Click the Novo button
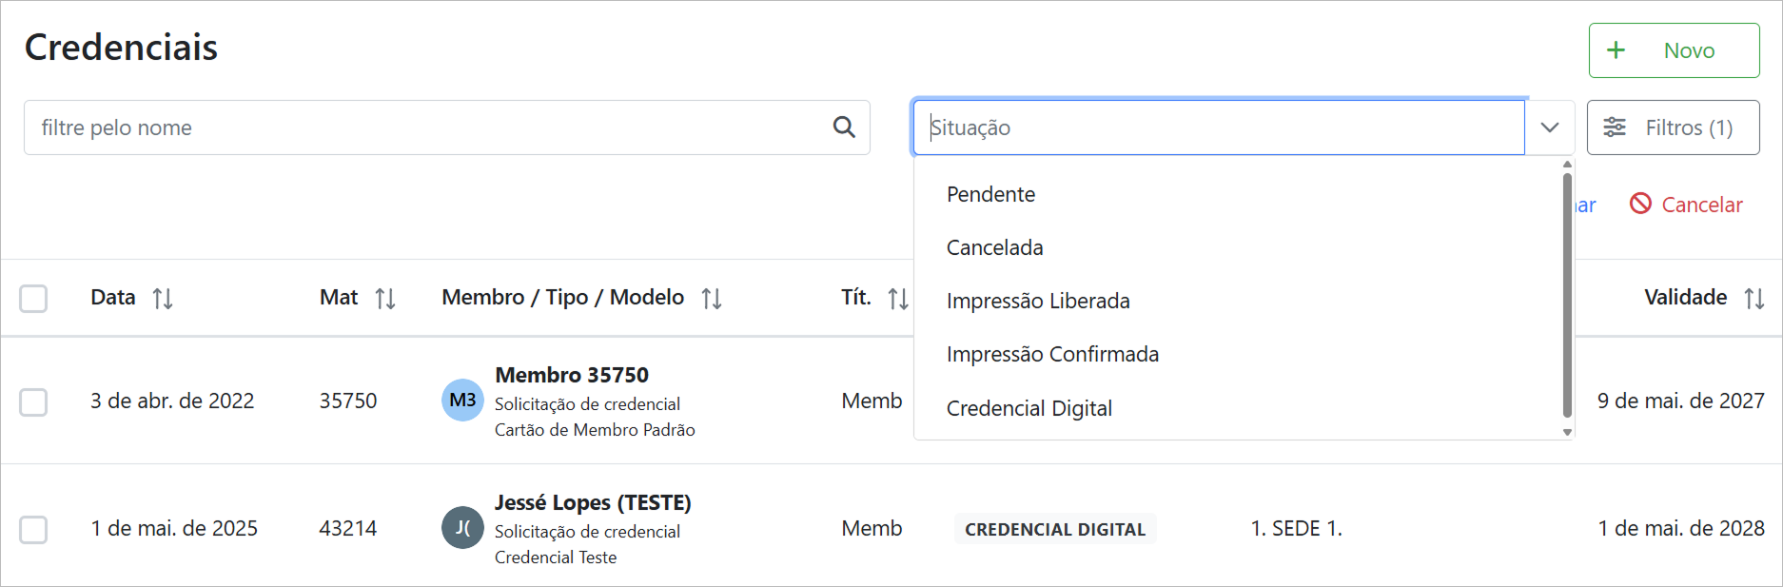This screenshot has width=1783, height=587. pyautogui.click(x=1674, y=50)
